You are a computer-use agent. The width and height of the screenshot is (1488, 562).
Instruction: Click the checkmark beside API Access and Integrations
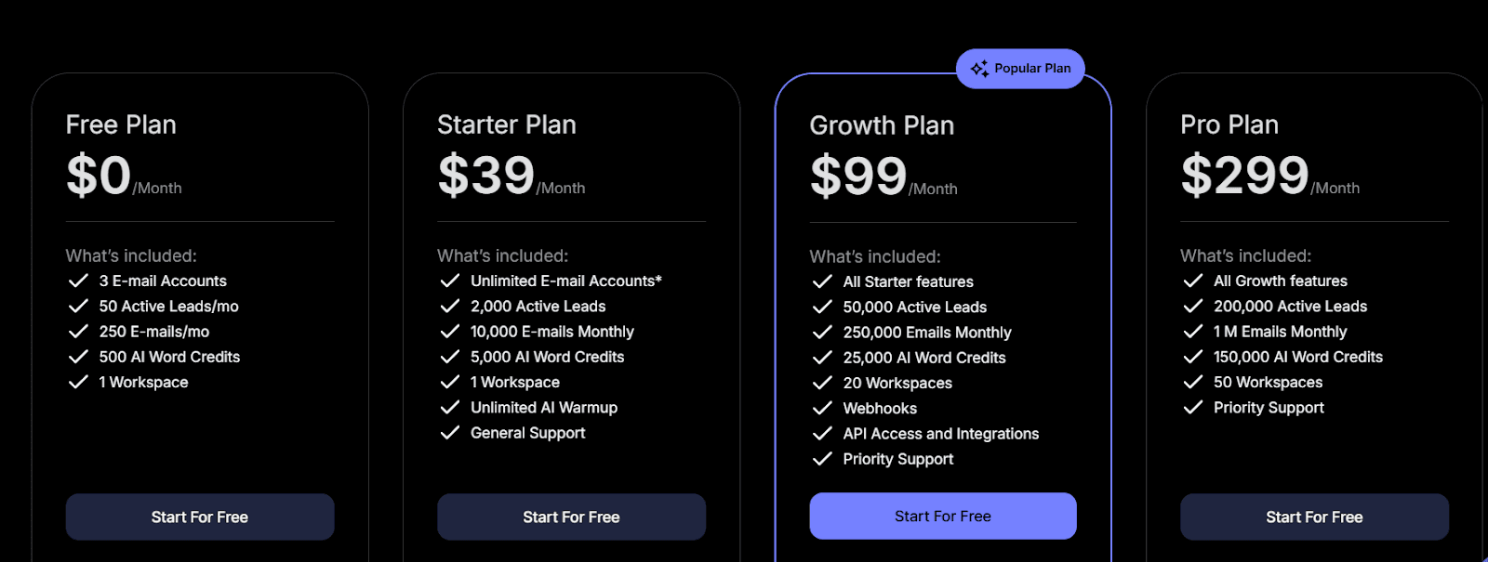click(x=822, y=433)
